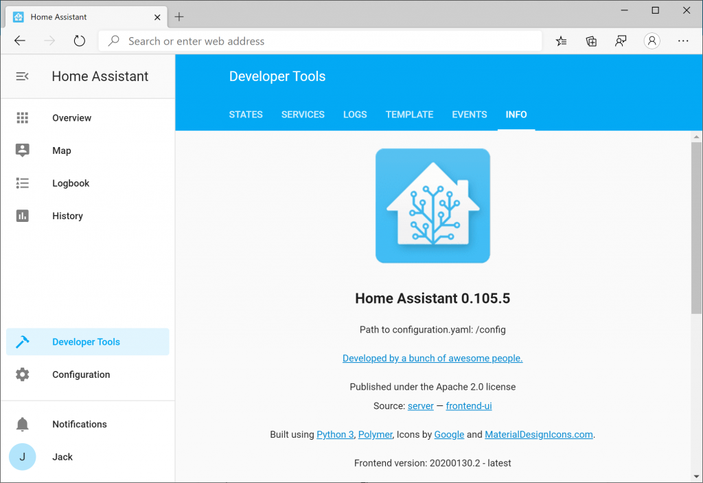Screen dimensions: 703x483
Task: Collapse the sidebar with the menu icon
Action: 22,76
